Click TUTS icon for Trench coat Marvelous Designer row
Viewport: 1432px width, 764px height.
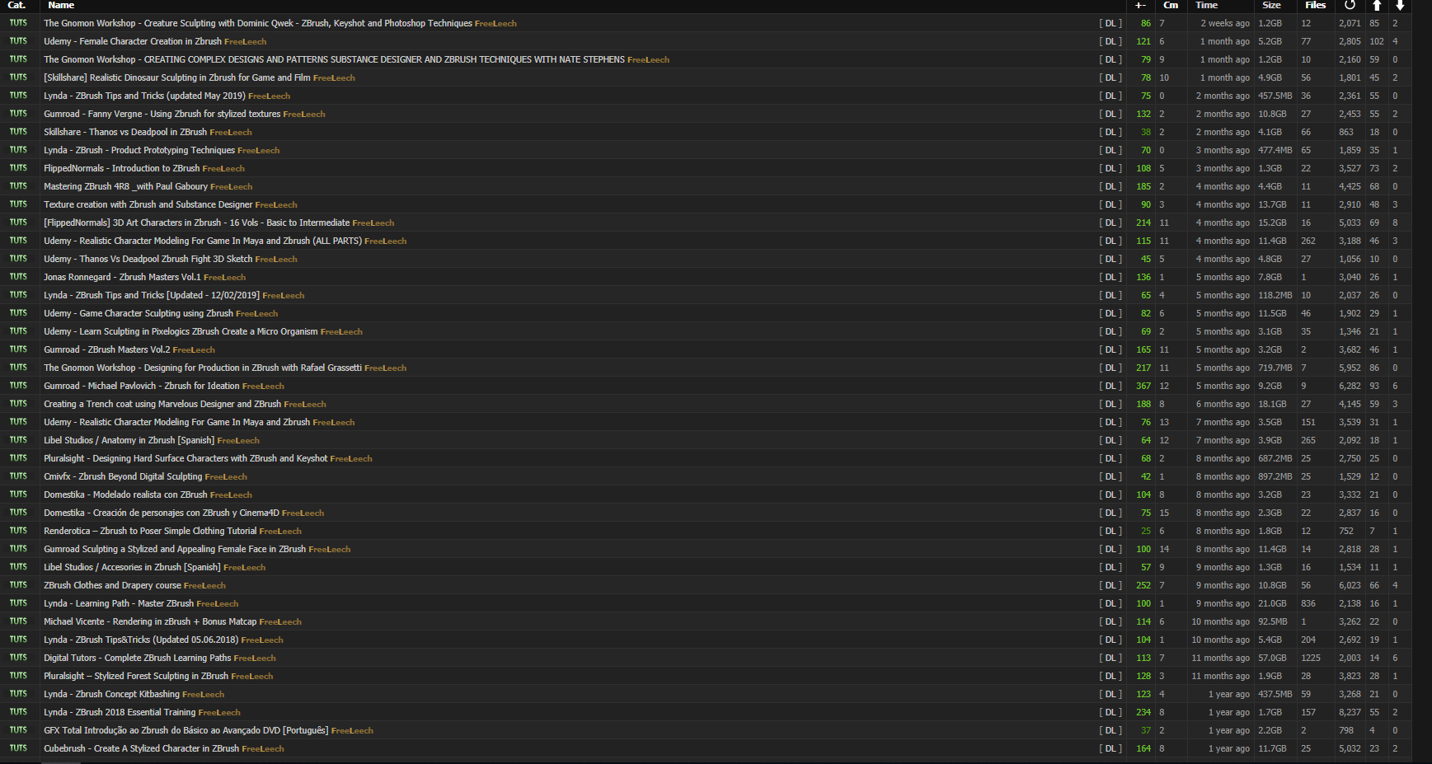(x=18, y=404)
